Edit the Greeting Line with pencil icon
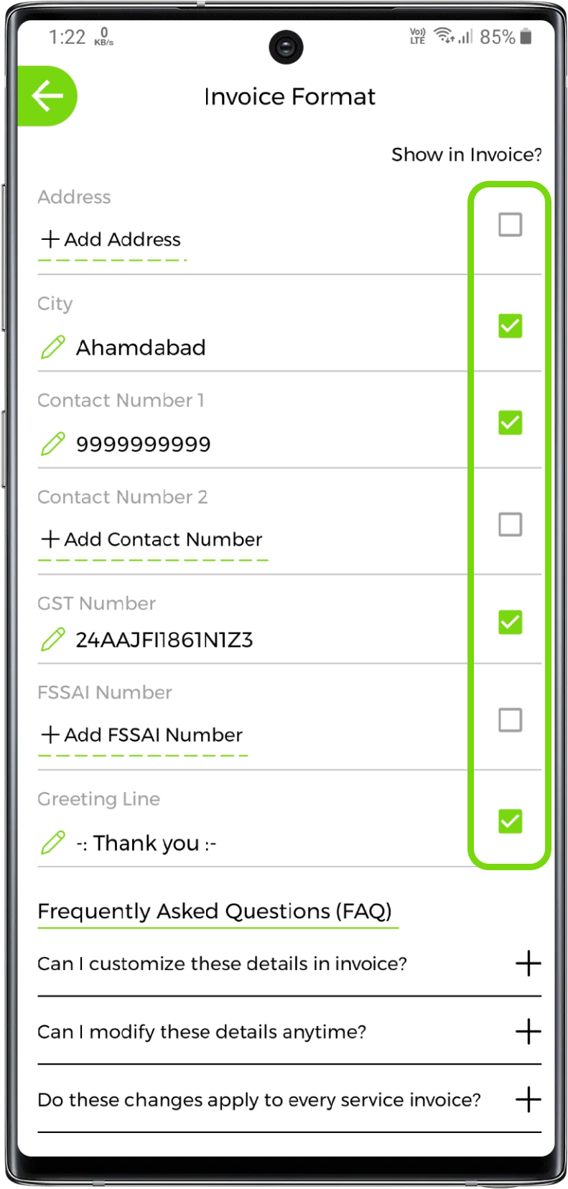Viewport: 568px width, 1189px height. (x=53, y=842)
